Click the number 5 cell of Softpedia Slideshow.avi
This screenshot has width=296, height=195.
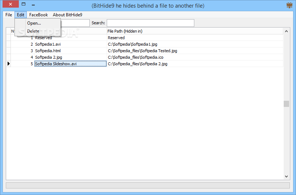pos(22,64)
